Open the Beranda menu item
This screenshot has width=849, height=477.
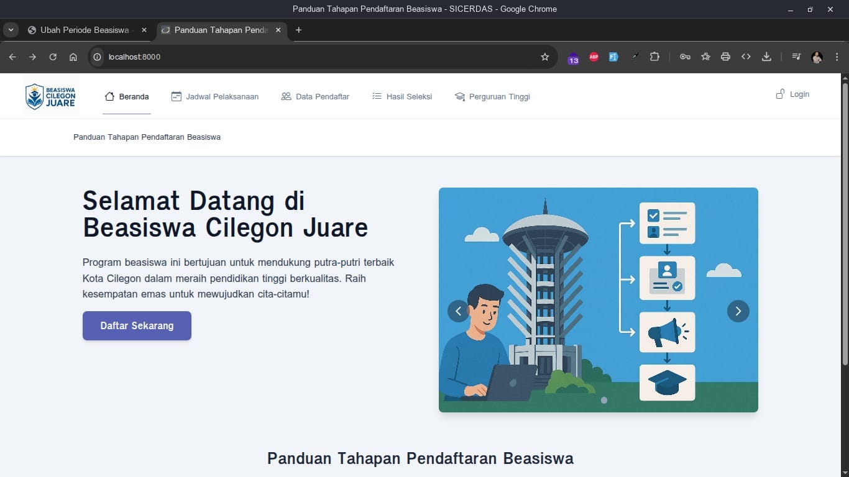[127, 96]
